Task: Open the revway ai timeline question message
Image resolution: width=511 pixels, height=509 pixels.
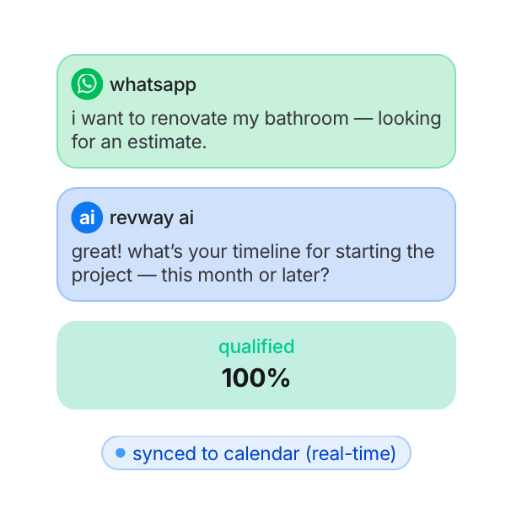Action: tap(255, 263)
